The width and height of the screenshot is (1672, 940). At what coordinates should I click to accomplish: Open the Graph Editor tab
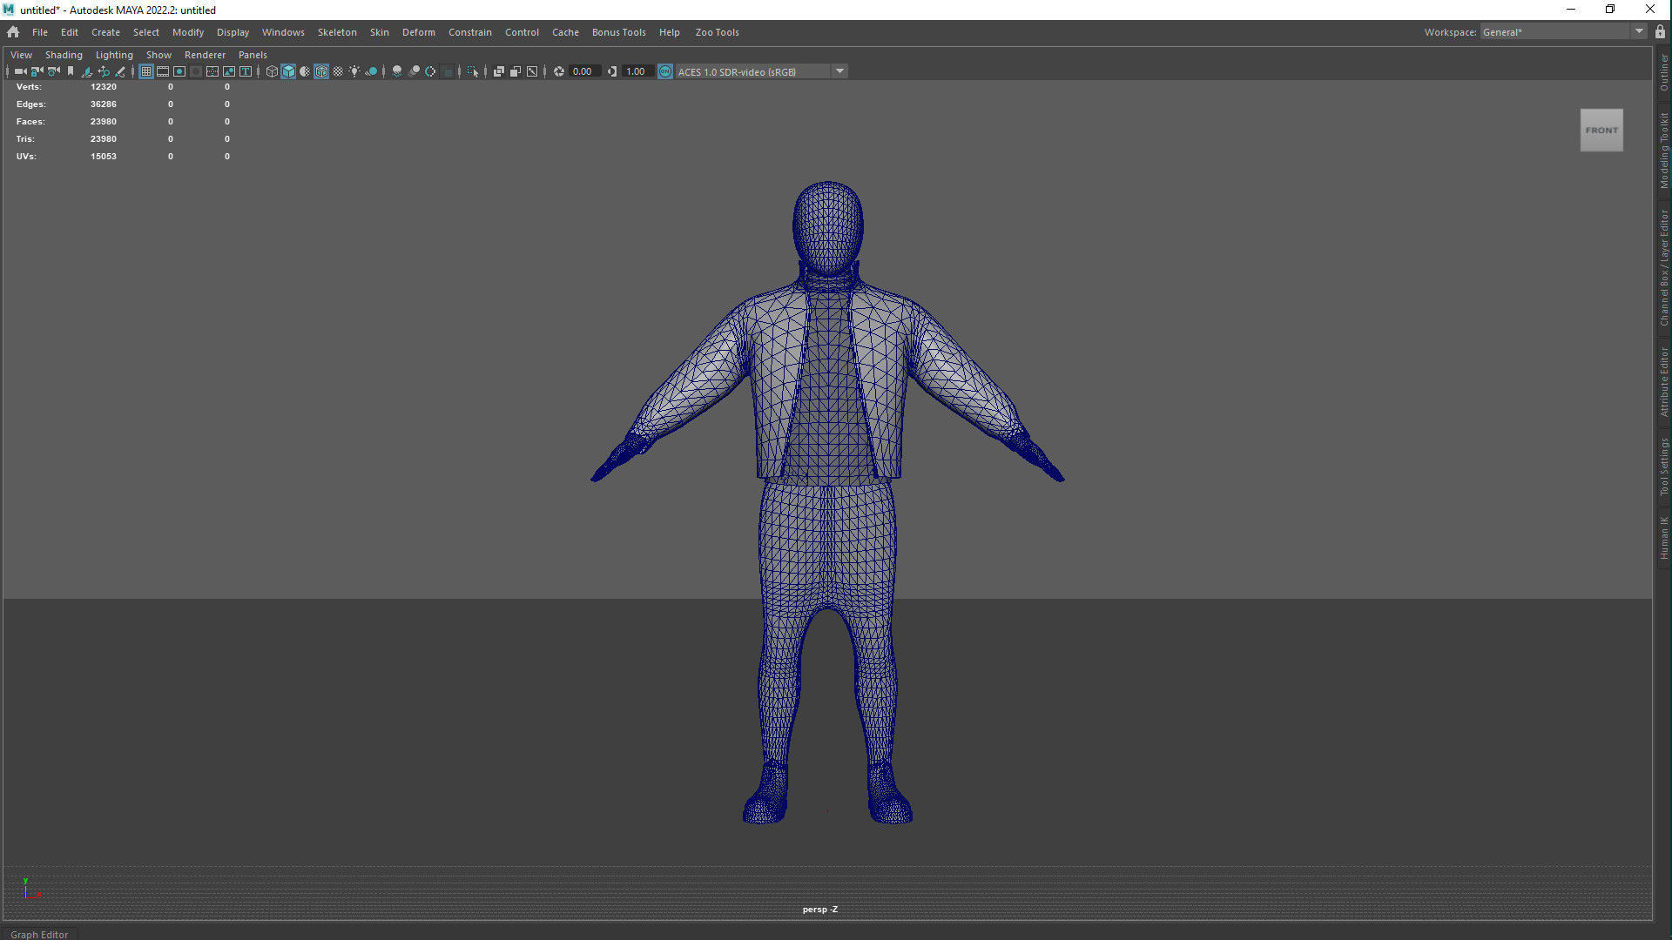point(39,934)
